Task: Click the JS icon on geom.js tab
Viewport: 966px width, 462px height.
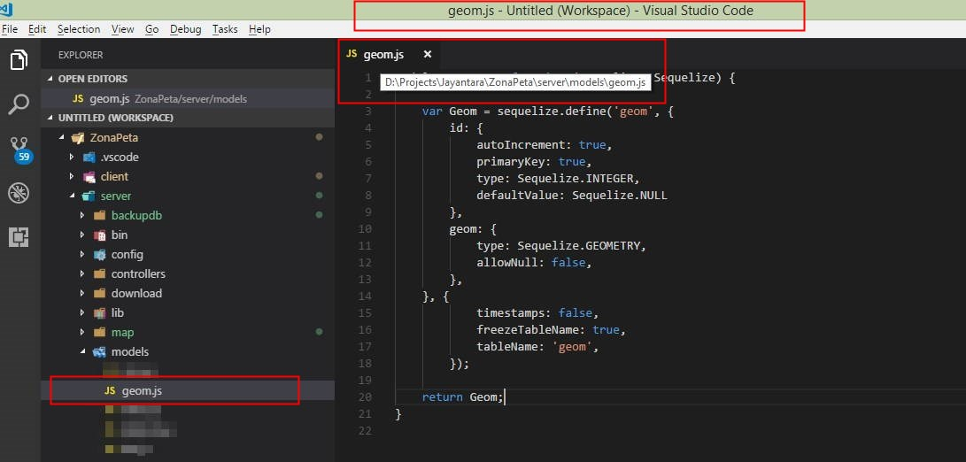Action: (x=352, y=54)
